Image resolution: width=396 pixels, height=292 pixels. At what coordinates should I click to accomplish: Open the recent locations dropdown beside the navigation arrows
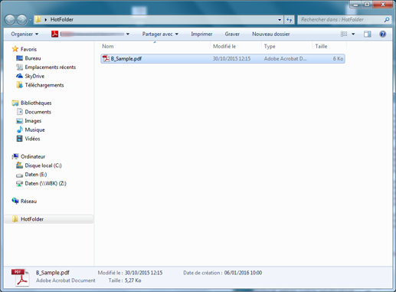point(30,20)
